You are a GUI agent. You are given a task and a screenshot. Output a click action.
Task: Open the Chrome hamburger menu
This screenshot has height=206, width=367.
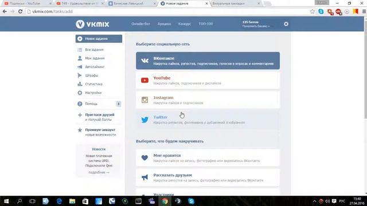364,11
